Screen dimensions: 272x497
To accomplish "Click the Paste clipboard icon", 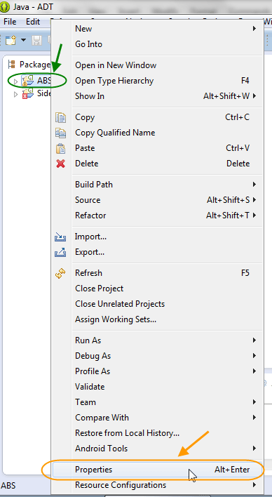I will (60, 148).
